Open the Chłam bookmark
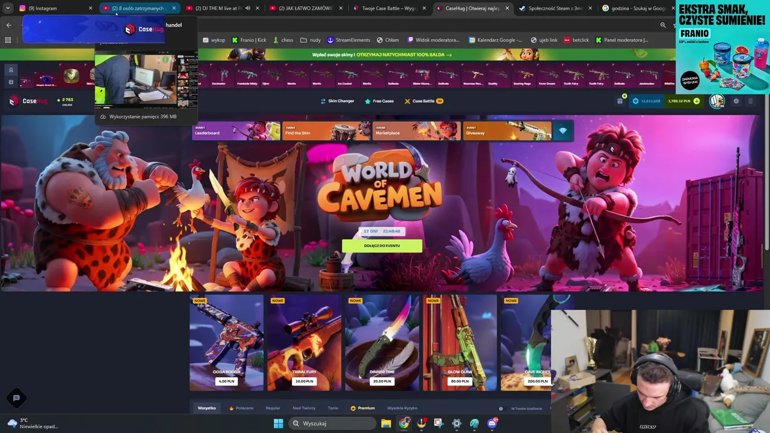Viewport: 770px width, 433px height. 388,40
